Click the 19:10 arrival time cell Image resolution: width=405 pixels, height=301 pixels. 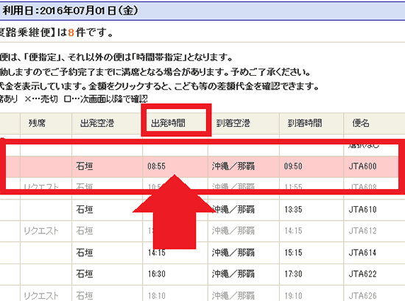293,296
